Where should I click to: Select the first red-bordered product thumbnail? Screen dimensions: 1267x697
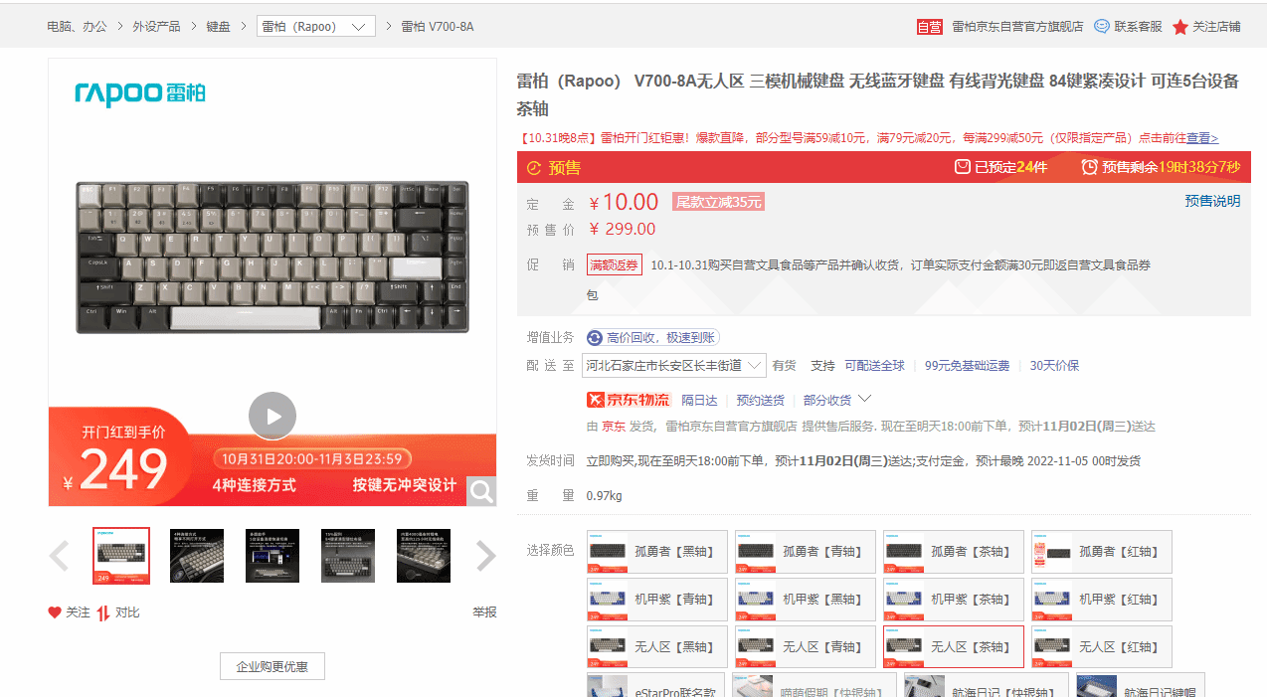[x=121, y=556]
